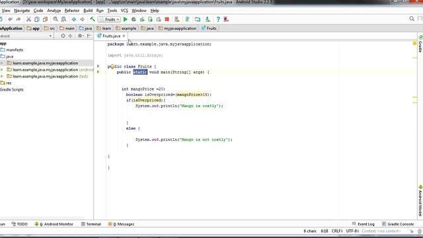Image resolution: width=423 pixels, height=238 pixels.
Task: Stop execution with the red square
Action: point(167,19)
